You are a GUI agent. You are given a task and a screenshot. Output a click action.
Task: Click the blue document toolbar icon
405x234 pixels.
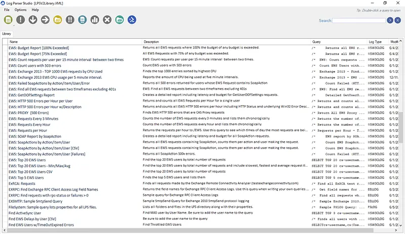[83, 20]
